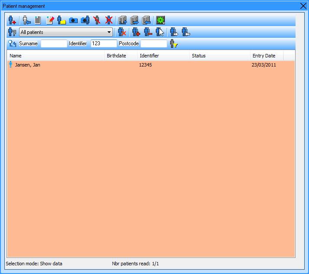Click the patient filter funnel icon
This screenshot has height=274, width=309.
coord(174,43)
